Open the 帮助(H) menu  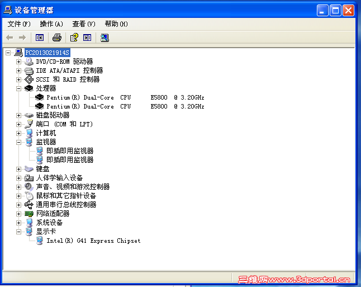pyautogui.click(x=116, y=23)
